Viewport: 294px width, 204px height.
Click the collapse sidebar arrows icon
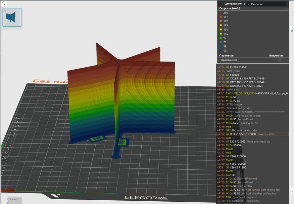pos(4,3)
